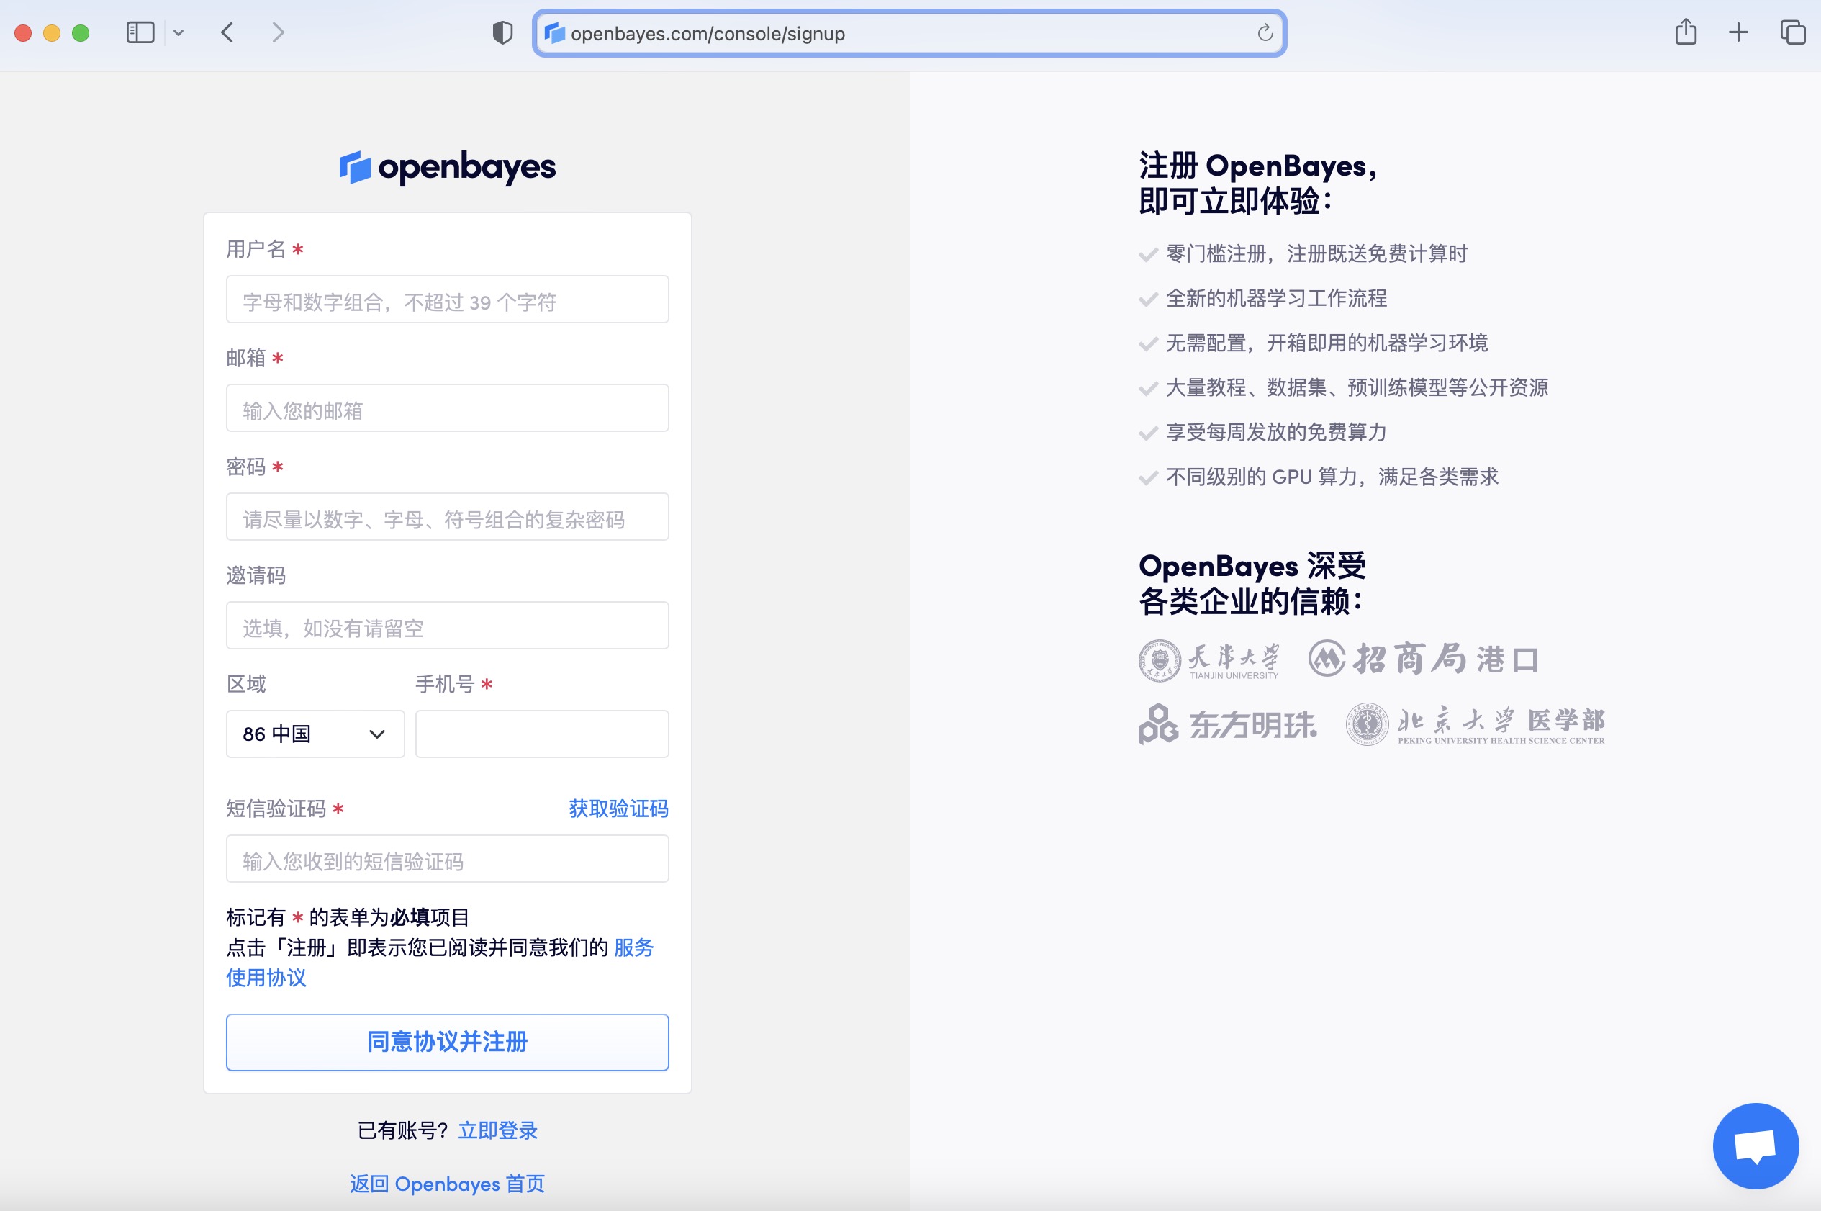This screenshot has height=1211, width=1821.
Task: Open the 立即登录 login link
Action: click(498, 1130)
